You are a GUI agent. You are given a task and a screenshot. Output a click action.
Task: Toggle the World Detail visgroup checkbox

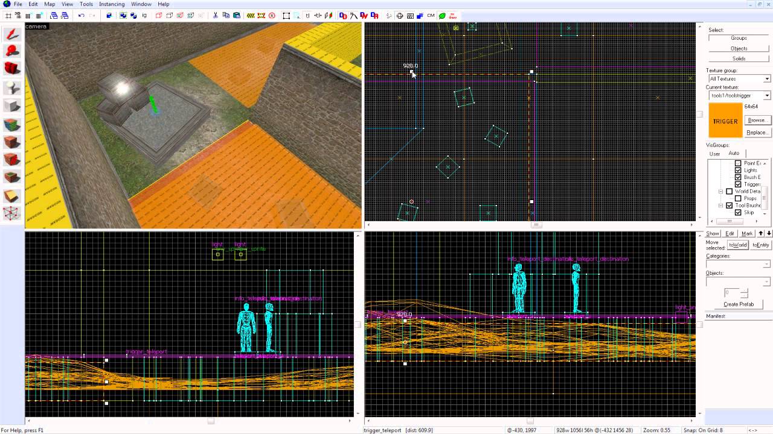click(x=730, y=191)
